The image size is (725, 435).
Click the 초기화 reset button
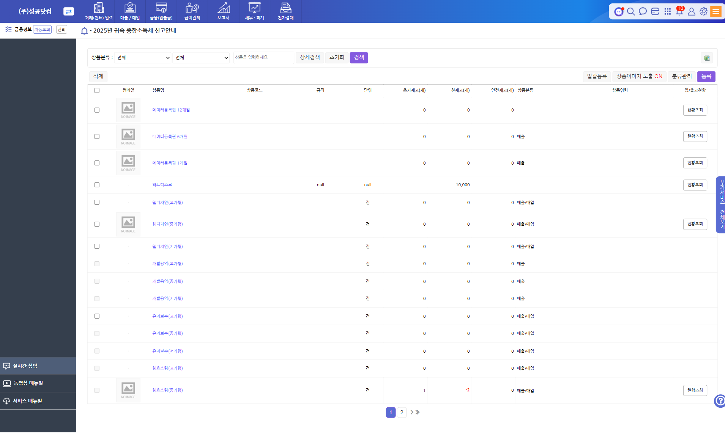coord(337,57)
